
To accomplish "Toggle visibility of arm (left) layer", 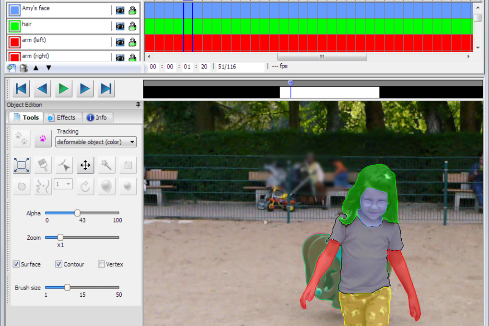I will point(120,42).
